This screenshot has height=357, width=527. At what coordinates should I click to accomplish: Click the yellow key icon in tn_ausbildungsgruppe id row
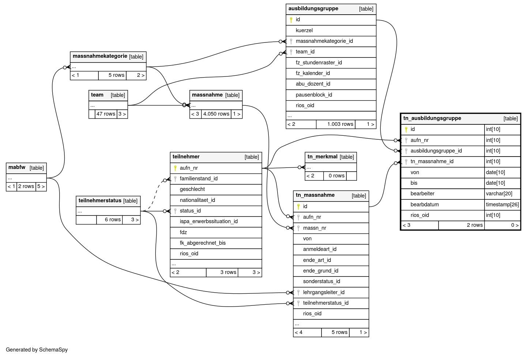[x=406, y=129]
